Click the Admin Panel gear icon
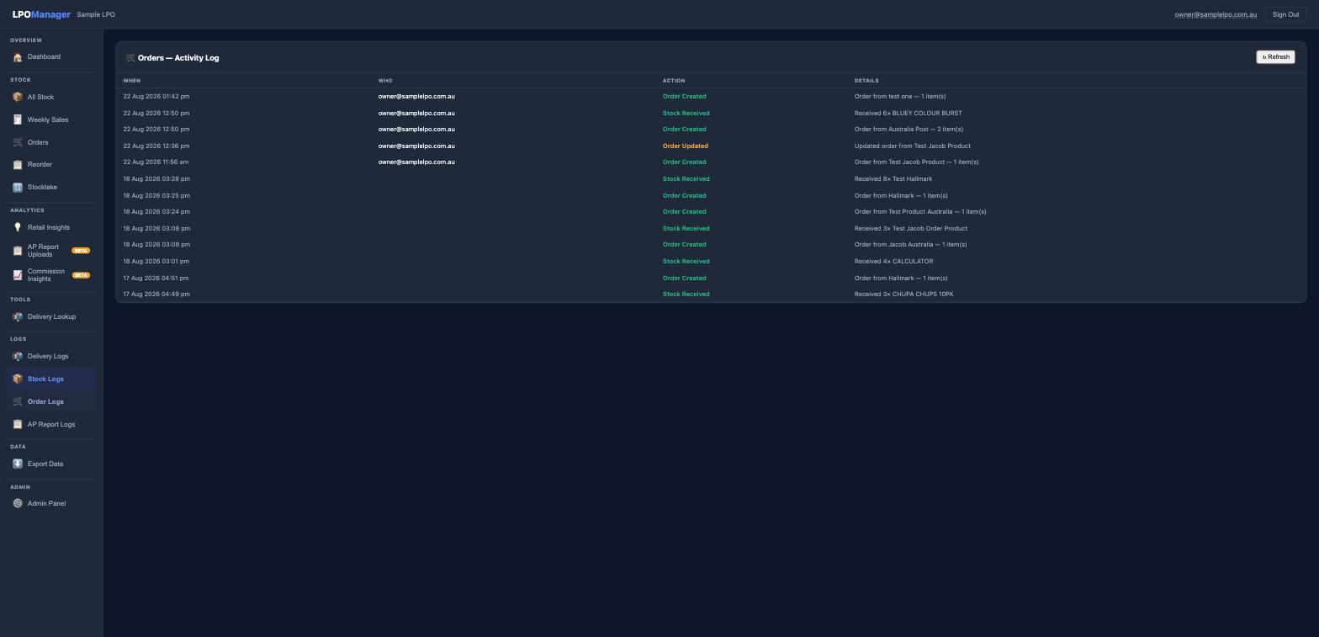 tap(18, 503)
